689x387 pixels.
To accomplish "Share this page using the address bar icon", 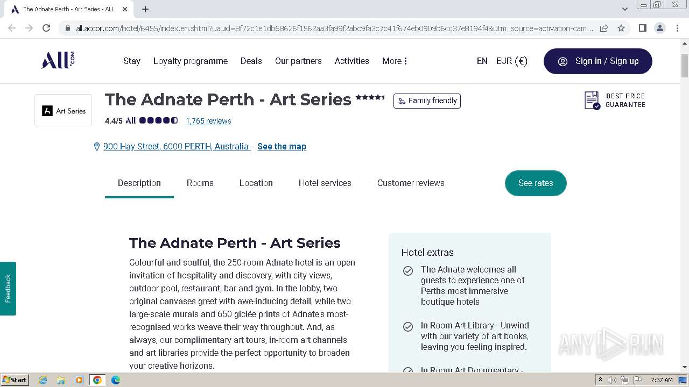I will coord(604,28).
